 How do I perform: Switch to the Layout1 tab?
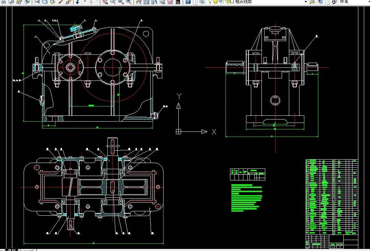tap(27, 250)
